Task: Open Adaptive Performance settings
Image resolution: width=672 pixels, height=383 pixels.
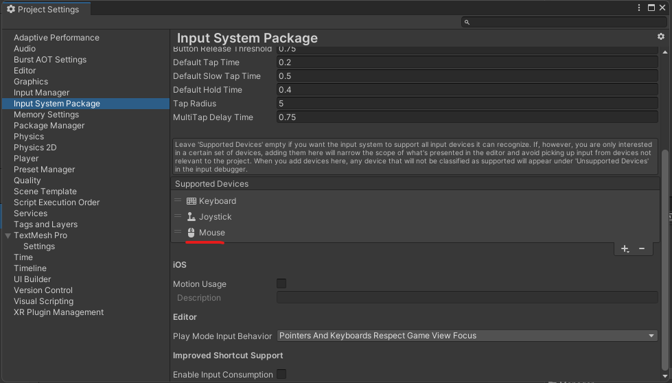Action: (56, 38)
